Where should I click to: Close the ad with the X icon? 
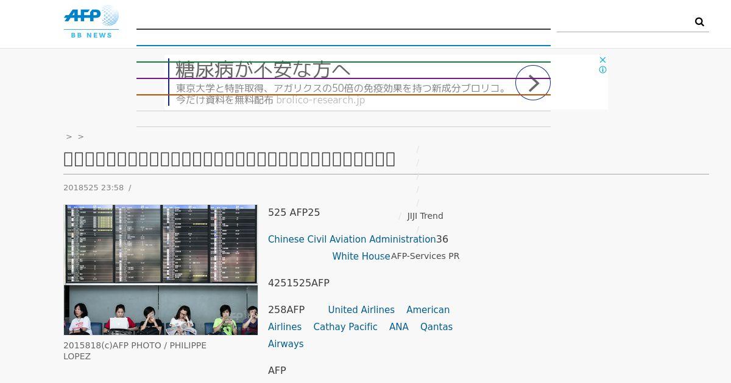tap(602, 60)
